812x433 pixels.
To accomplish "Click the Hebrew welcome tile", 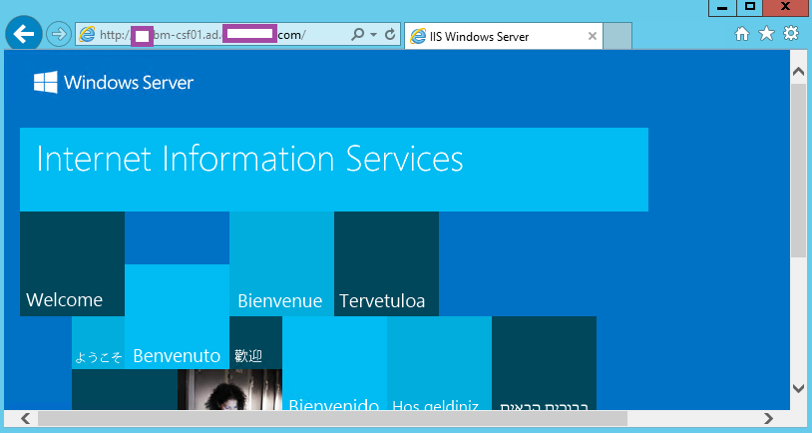I will [545, 363].
